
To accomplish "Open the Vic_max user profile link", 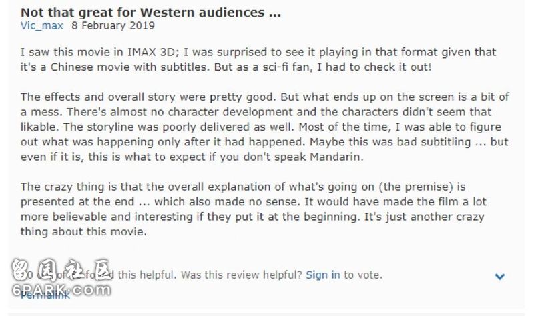I will (x=42, y=26).
